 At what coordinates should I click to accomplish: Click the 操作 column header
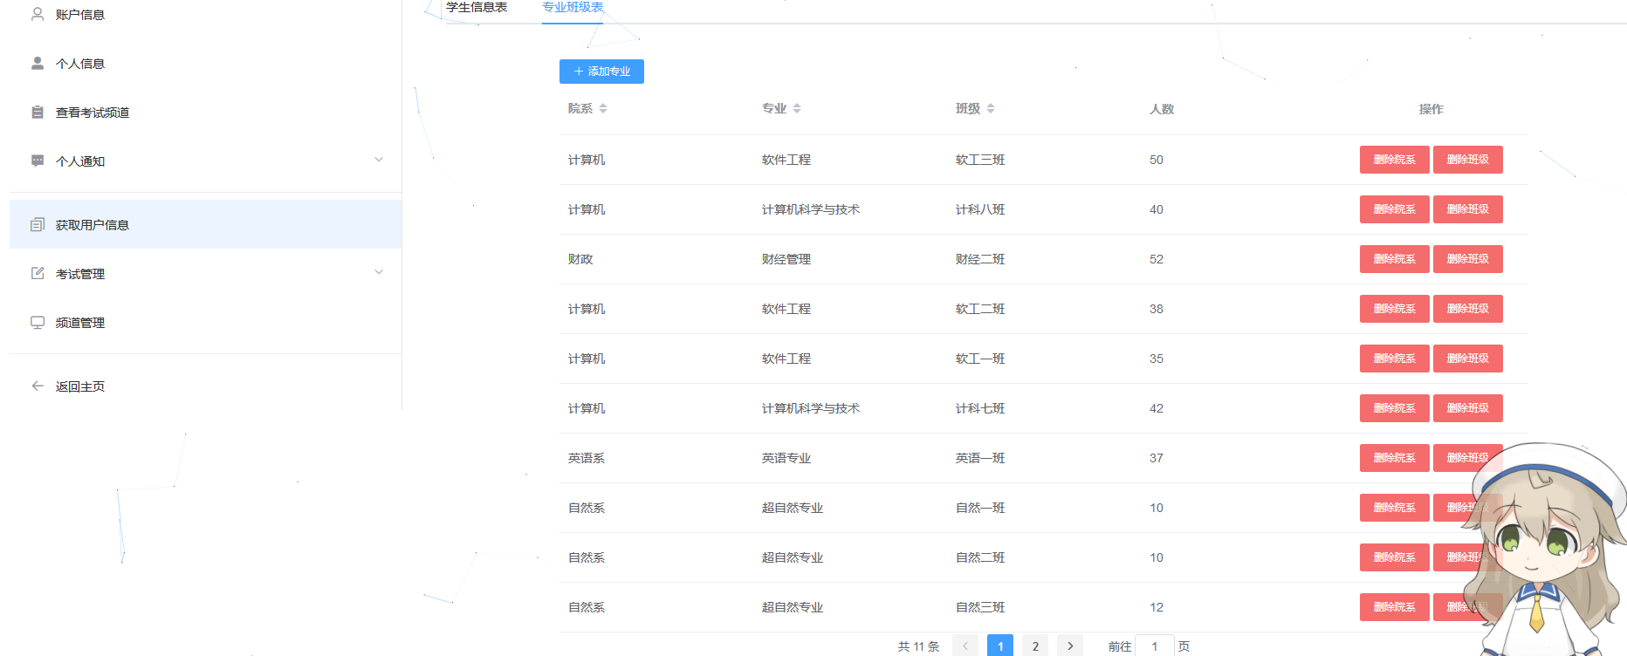(1431, 109)
